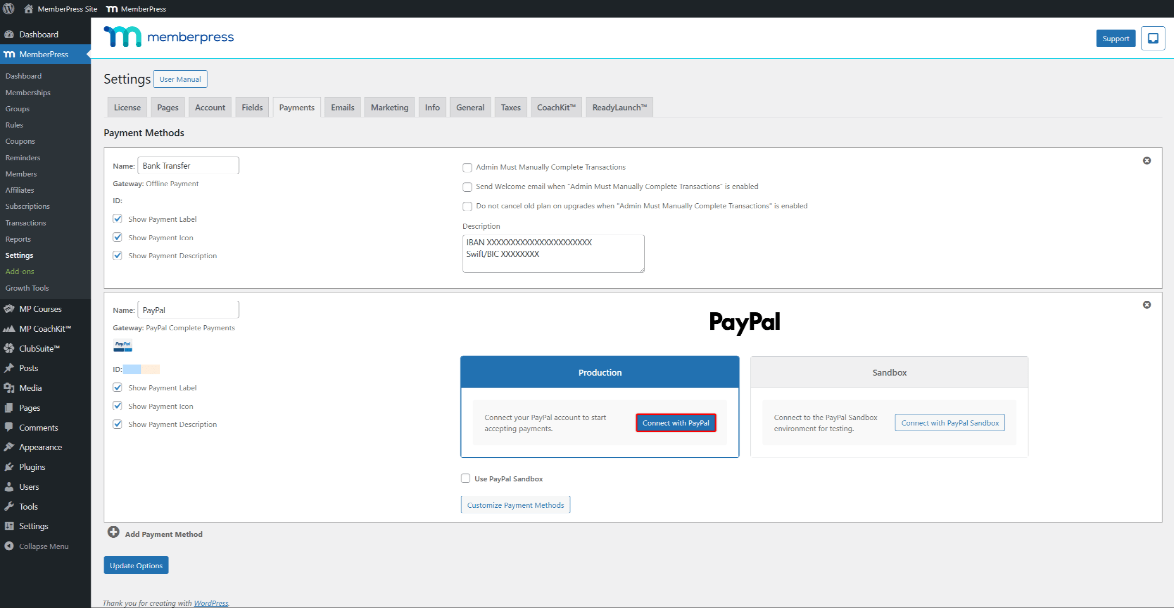Switch to the Taxes tab
Screen dimensions: 1174x608
(510, 107)
